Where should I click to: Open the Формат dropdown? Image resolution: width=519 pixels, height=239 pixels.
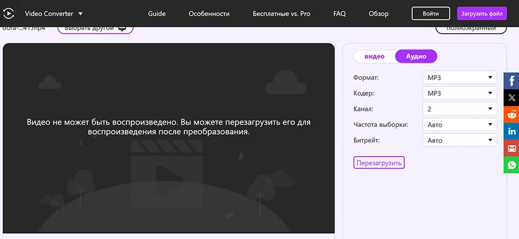click(x=460, y=78)
